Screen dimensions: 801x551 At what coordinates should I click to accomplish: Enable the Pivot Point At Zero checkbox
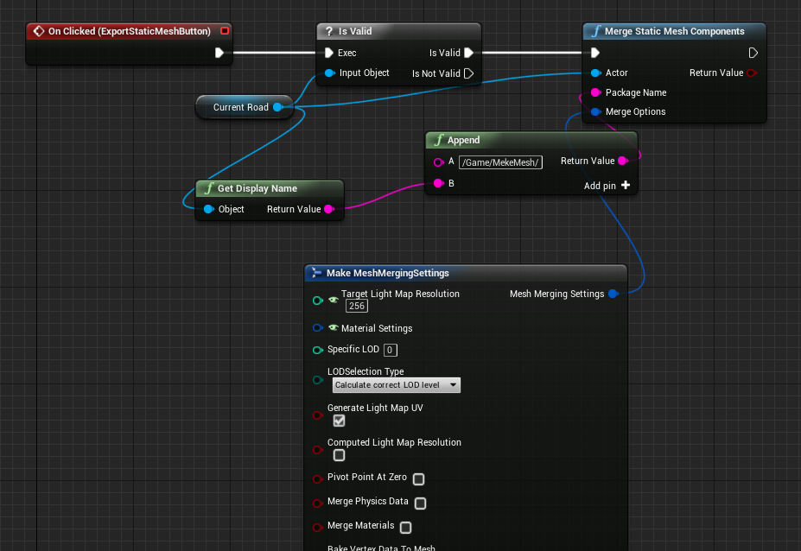point(418,478)
